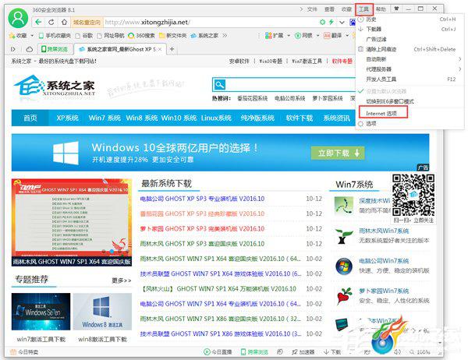Open the 网址导航 bookmark

(110, 36)
